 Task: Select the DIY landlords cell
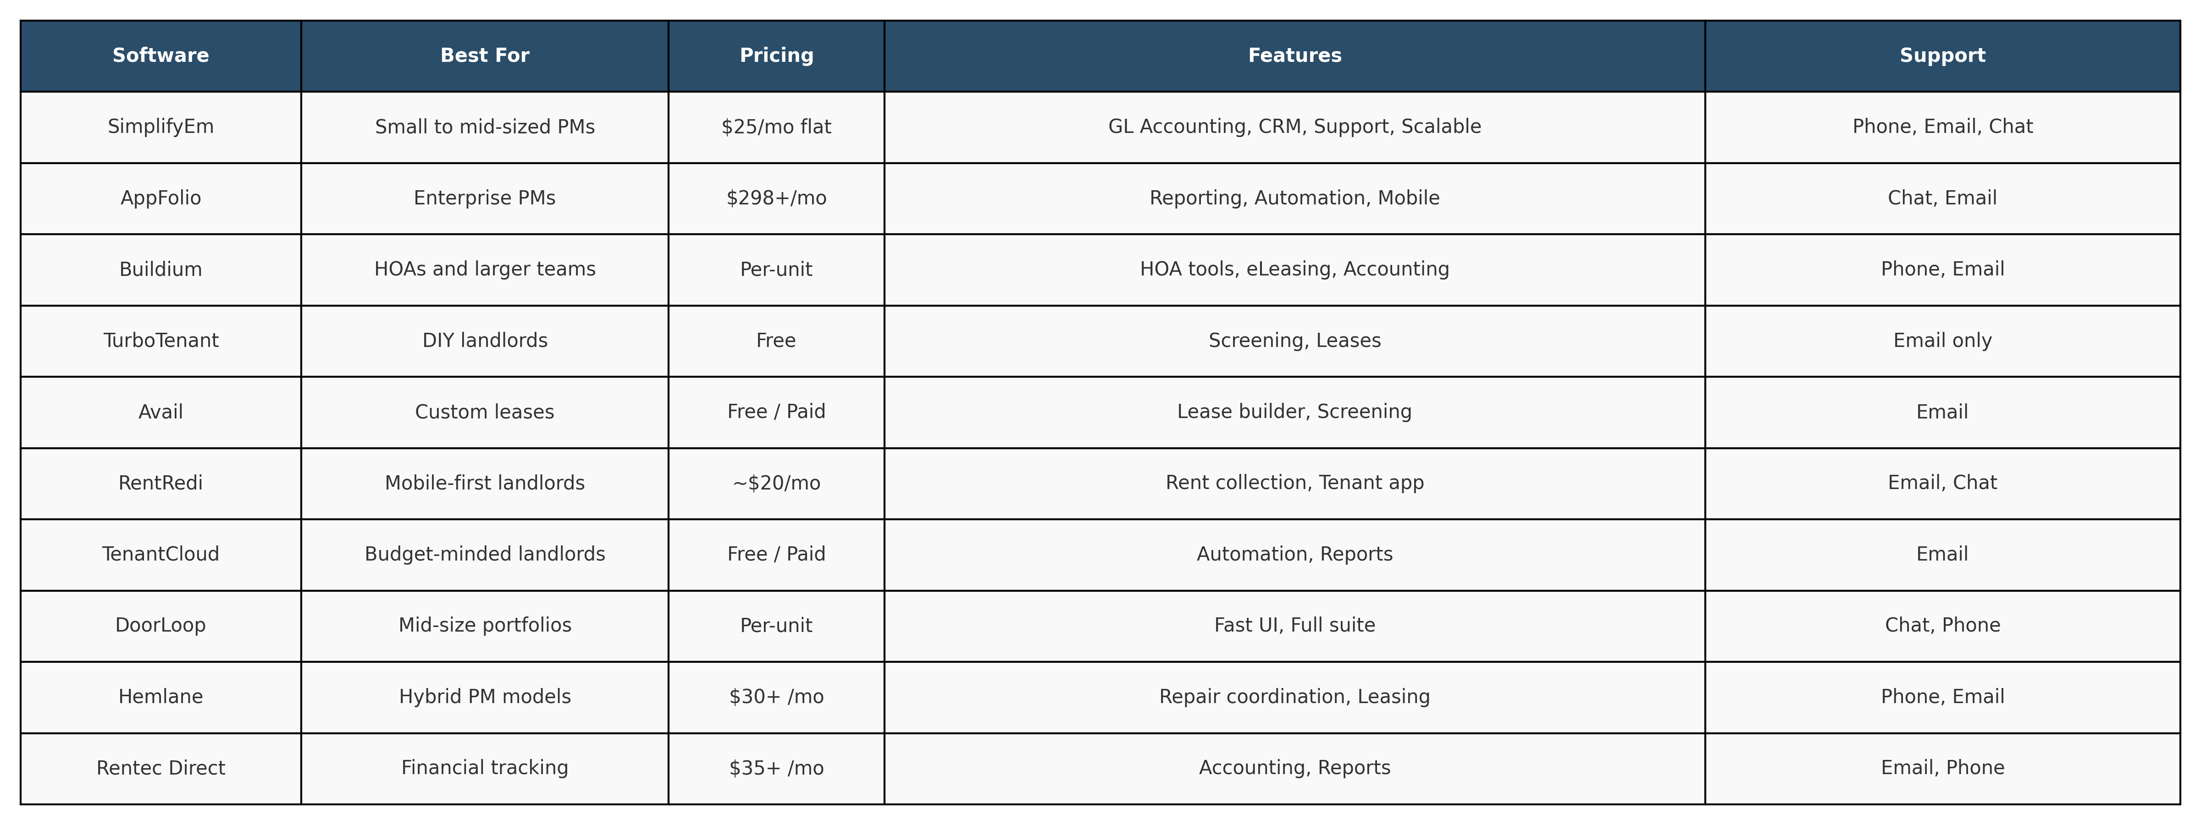pos(485,341)
